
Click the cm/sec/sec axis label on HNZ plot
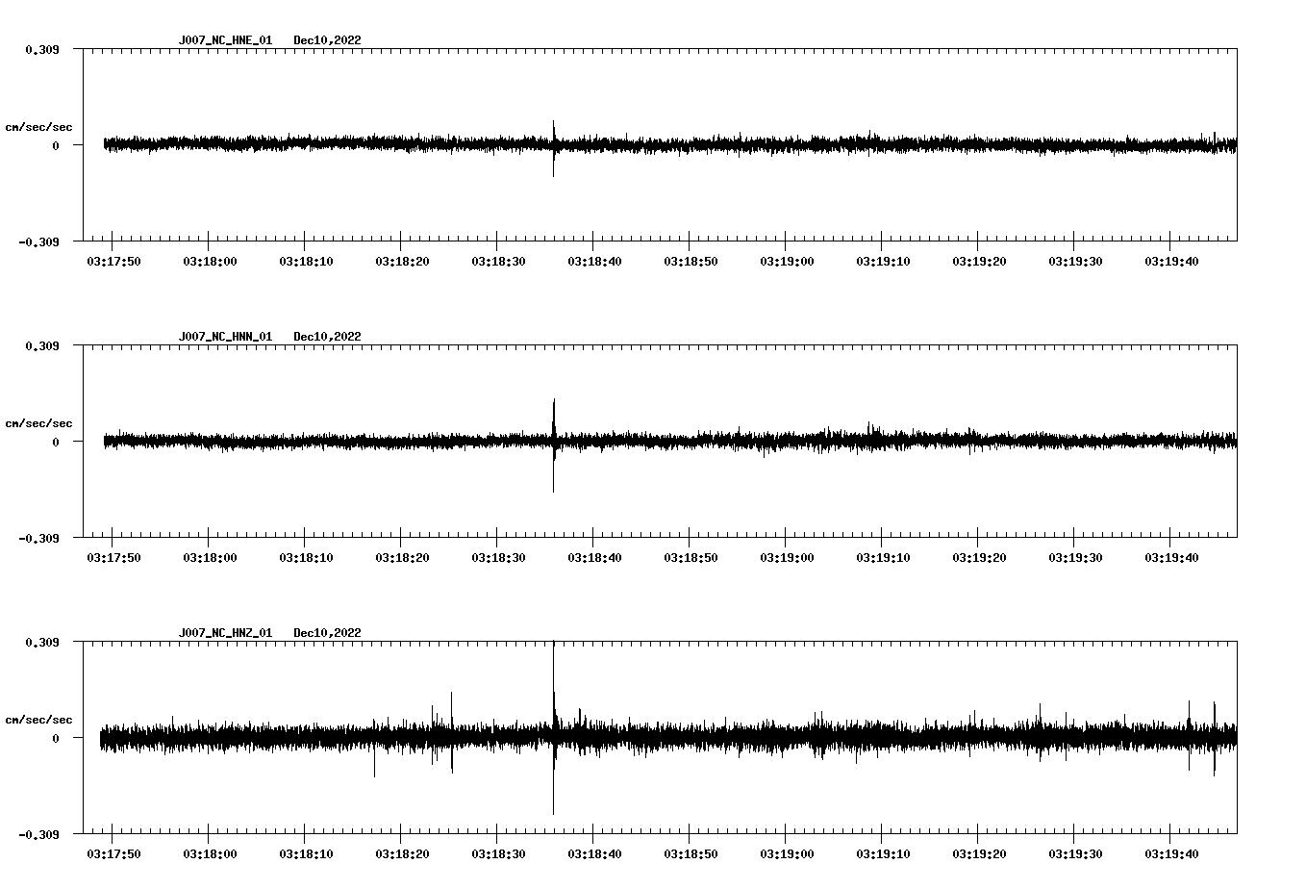click(x=39, y=718)
